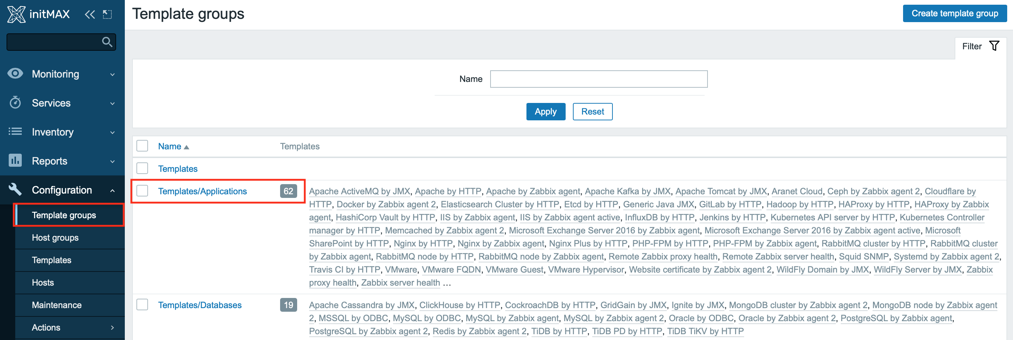Open Aranet Cloud template link
1013x340 pixels.
pyautogui.click(x=797, y=191)
